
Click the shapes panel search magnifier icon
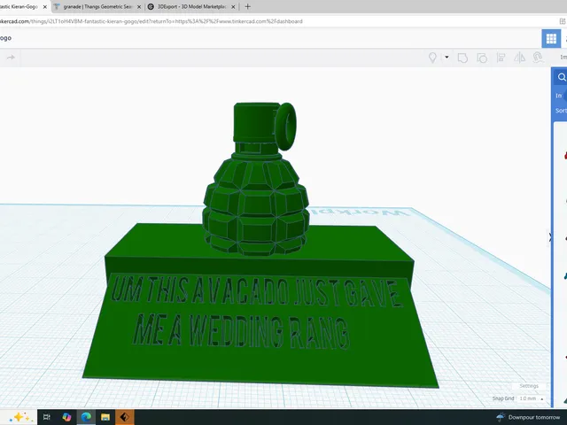coord(561,77)
